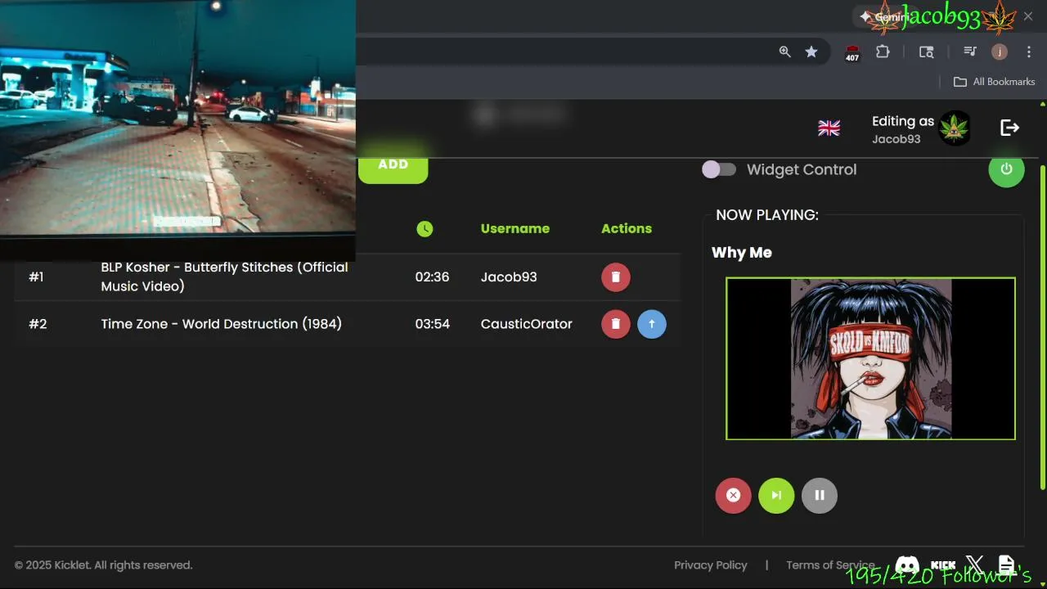Delete BLP Kosher Butterfly Stitches song
Screen dimensions: 1047x589
(616, 277)
